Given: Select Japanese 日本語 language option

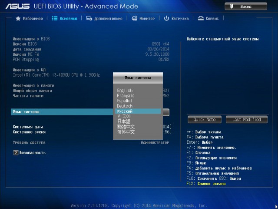Looking at the screenshot, I should click(x=124, y=121).
